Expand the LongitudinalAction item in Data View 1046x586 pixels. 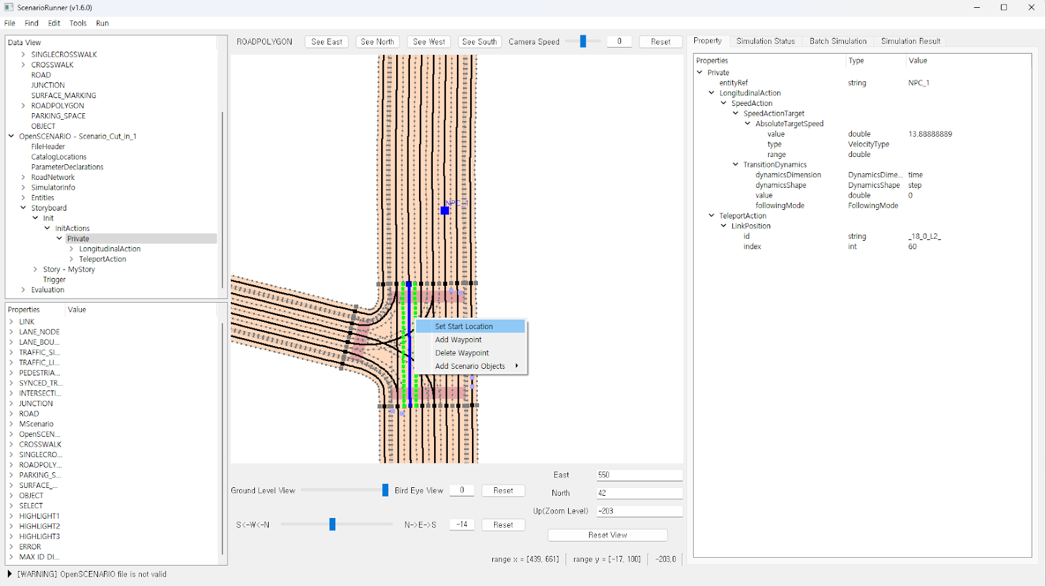(71, 249)
